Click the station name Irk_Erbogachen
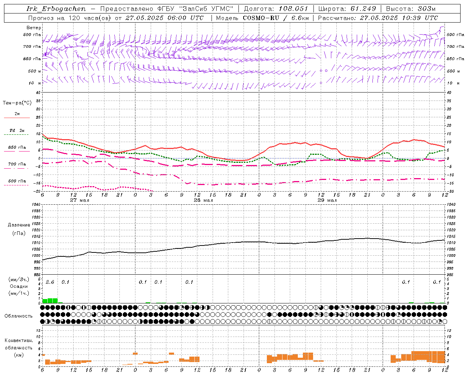This screenshot has height=373, width=466. 56,9
